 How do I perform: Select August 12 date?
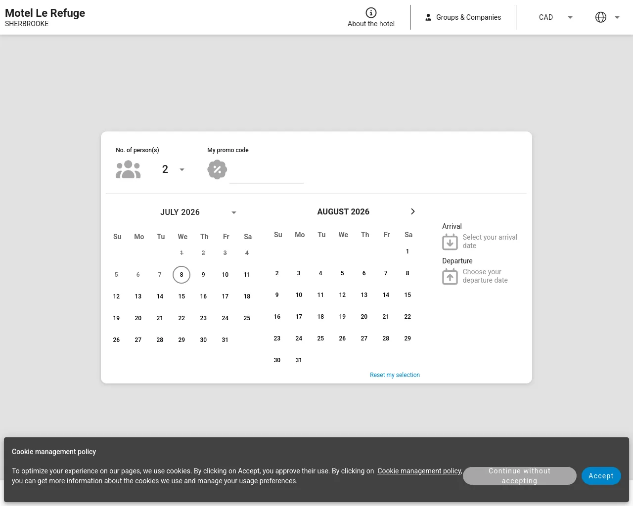(342, 295)
